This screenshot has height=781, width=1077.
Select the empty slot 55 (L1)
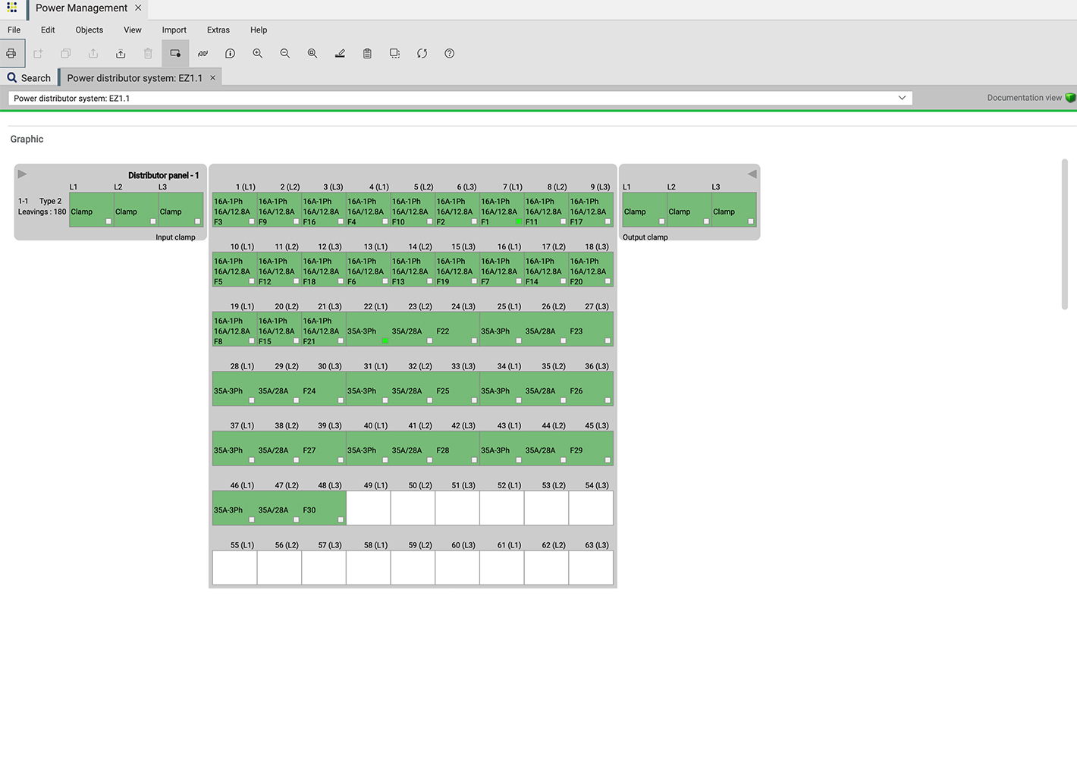point(234,567)
